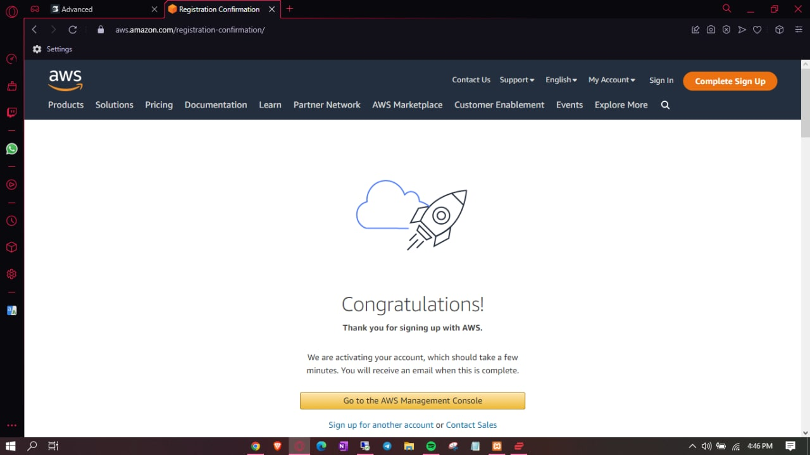
Task: Open the translate extension in sidebar
Action: point(11,311)
